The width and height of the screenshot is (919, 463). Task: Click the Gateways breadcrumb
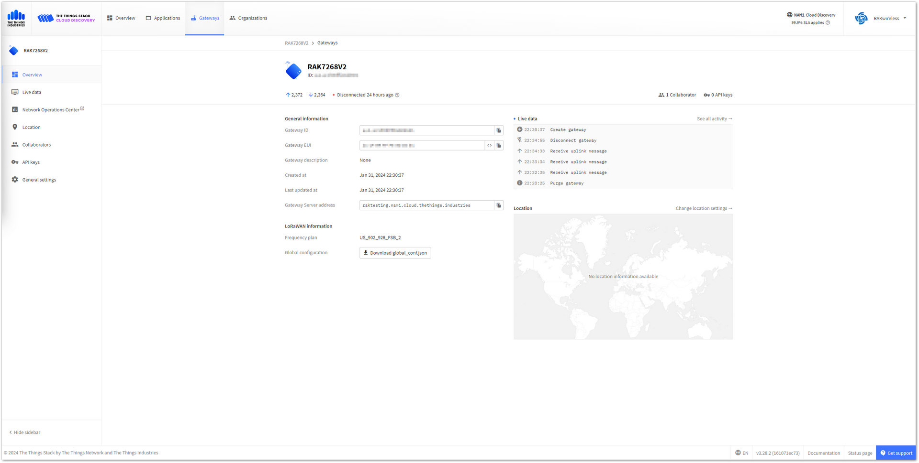point(327,43)
